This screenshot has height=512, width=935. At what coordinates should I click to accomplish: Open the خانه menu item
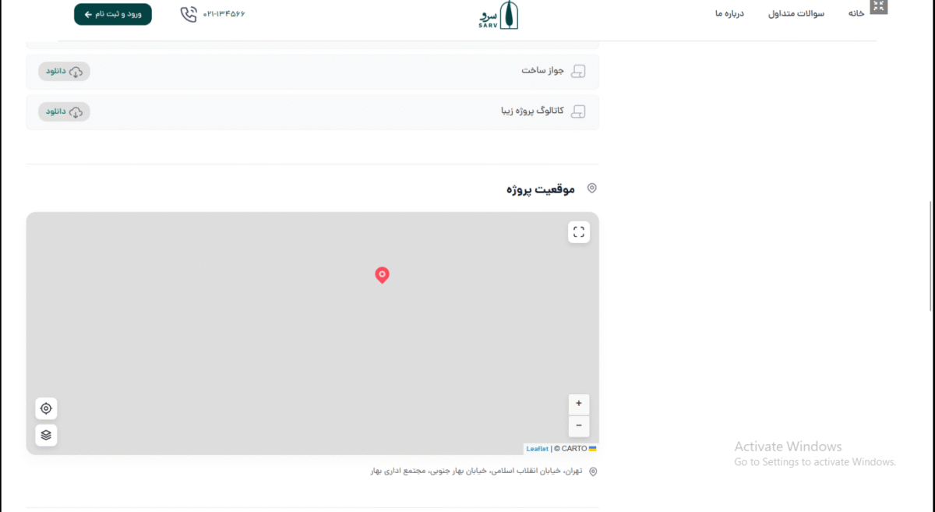pyautogui.click(x=856, y=13)
